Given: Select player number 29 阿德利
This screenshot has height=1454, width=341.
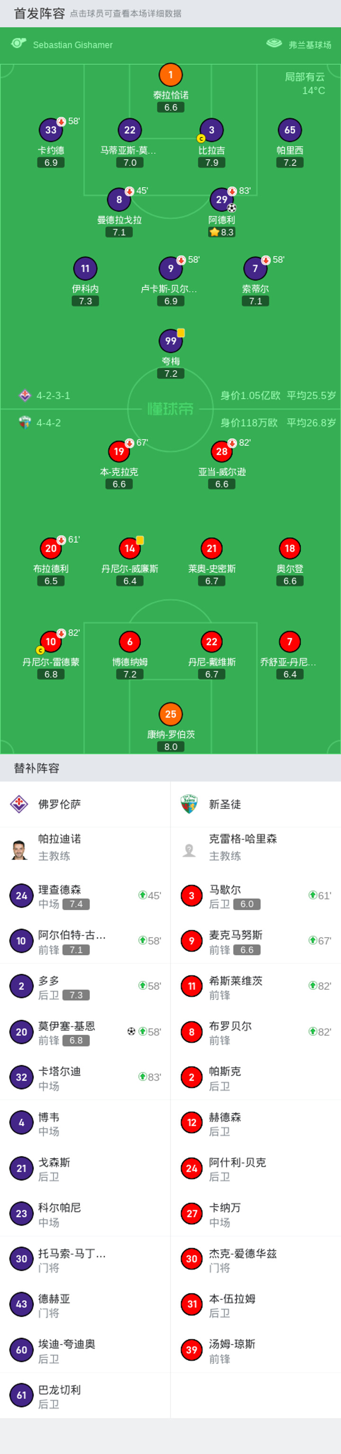Looking at the screenshot, I should (x=222, y=199).
